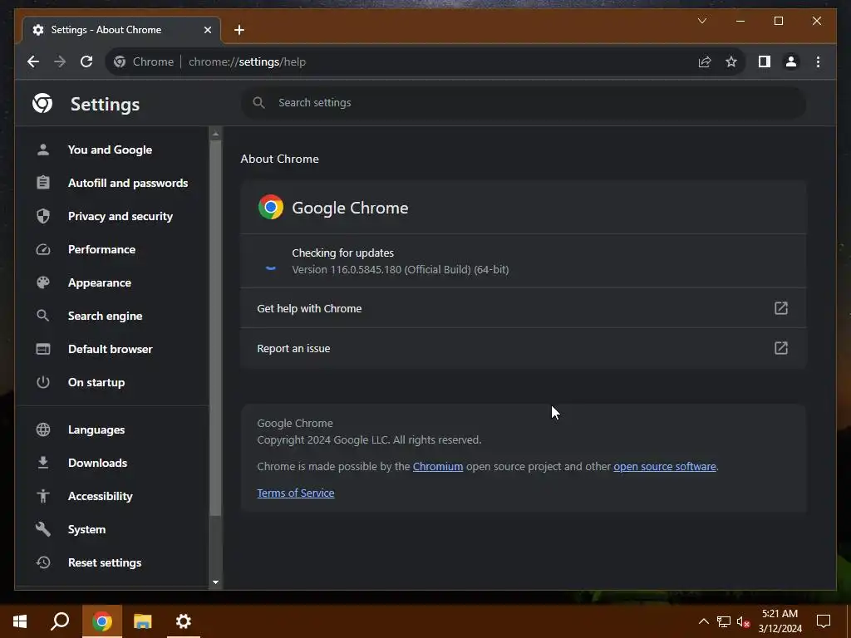
Task: Click the Search engine magnifier icon
Action: (x=43, y=316)
